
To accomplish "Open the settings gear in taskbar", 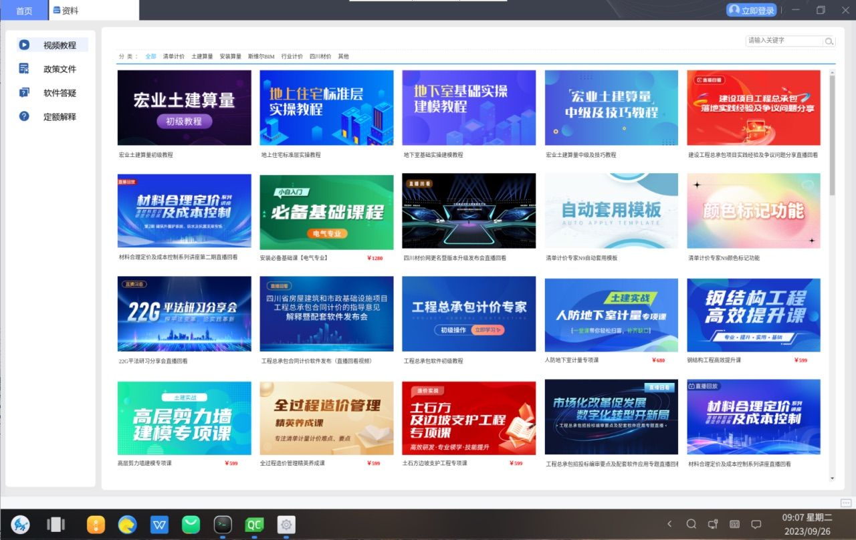I will [286, 525].
